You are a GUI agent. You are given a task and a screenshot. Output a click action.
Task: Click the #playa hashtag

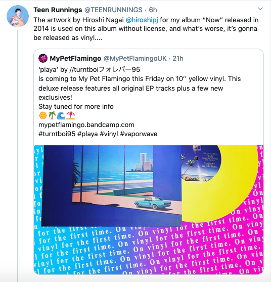(87, 134)
